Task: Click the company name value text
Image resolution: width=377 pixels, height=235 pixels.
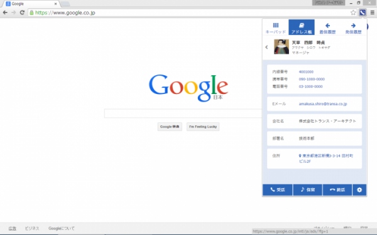Action: pyautogui.click(x=327, y=121)
